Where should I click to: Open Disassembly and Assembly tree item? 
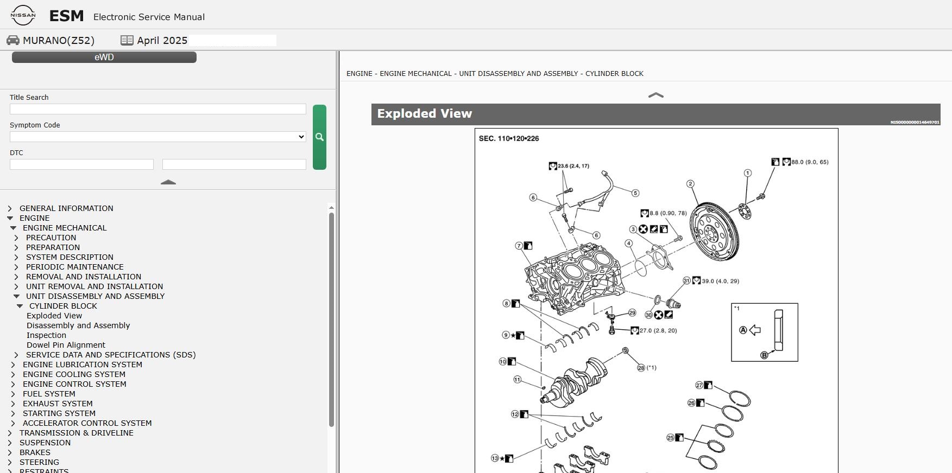[x=78, y=325]
